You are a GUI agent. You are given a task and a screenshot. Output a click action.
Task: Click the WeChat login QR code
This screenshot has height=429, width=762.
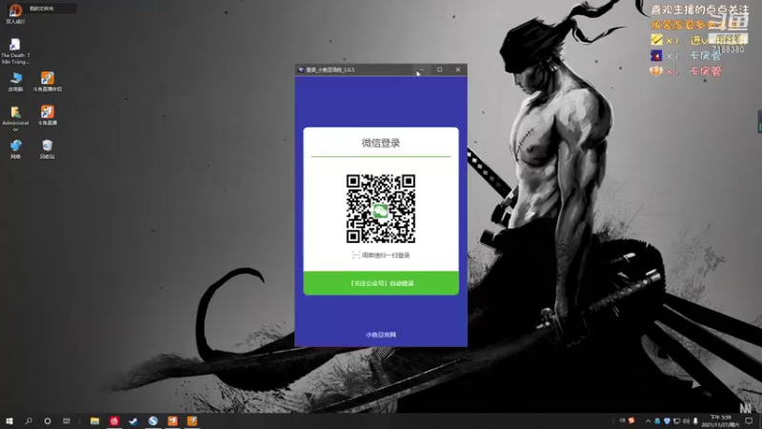380,208
